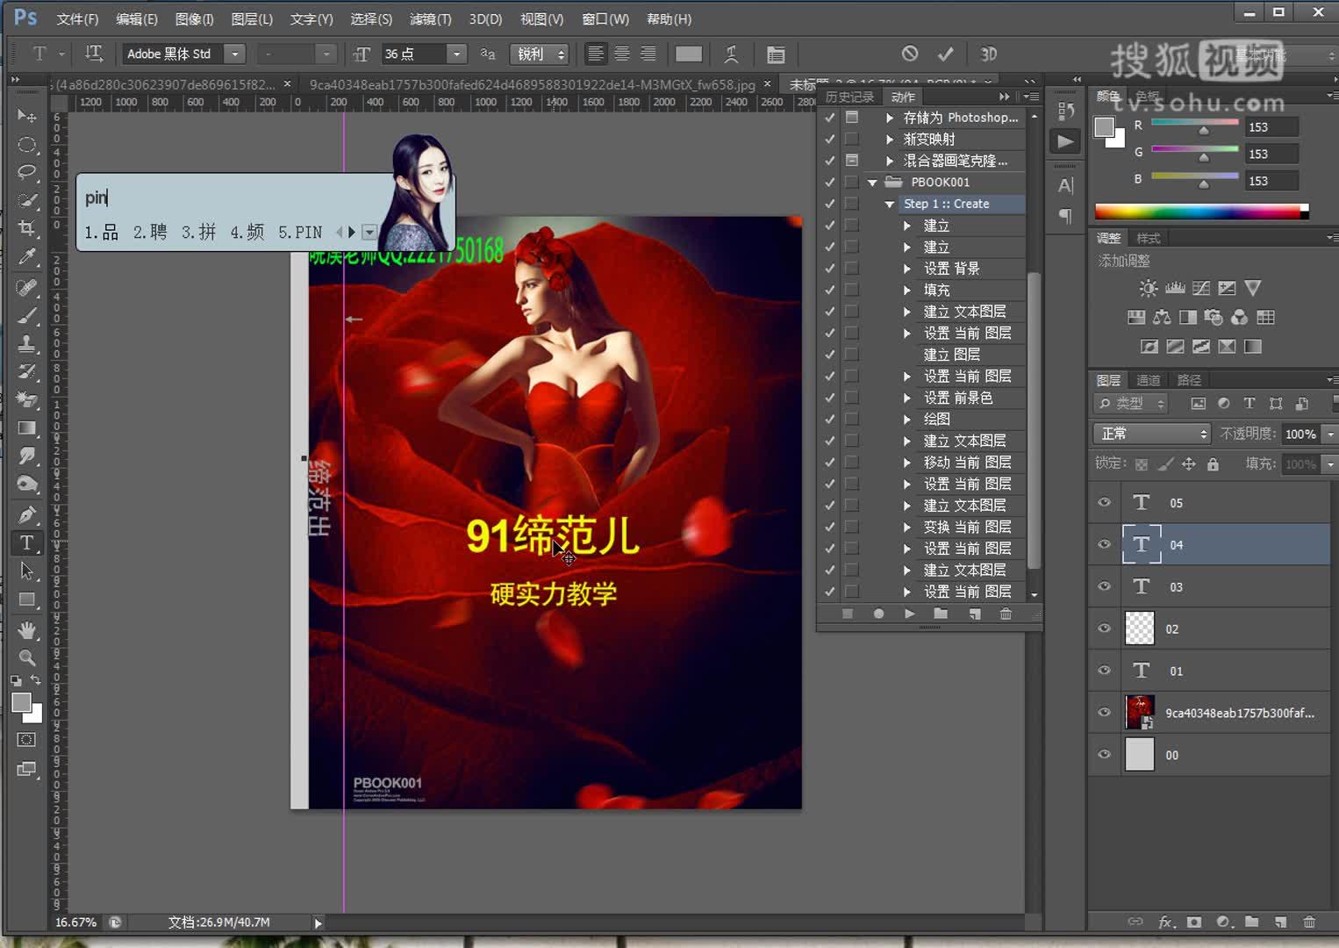Open the blending mode dropdown showing 正常

[1150, 434]
